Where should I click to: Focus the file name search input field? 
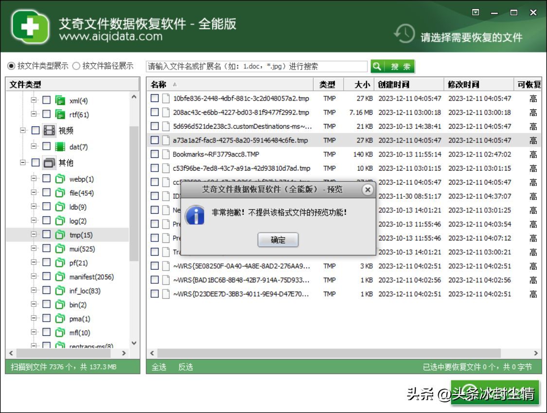click(257, 66)
